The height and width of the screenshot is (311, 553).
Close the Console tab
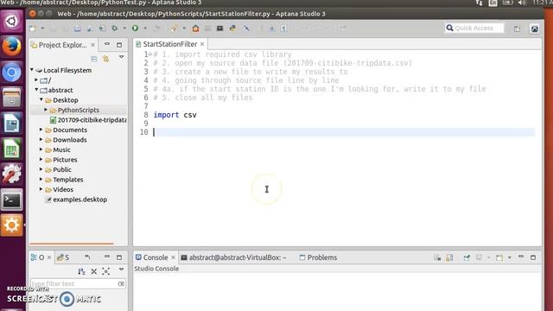[173, 257]
